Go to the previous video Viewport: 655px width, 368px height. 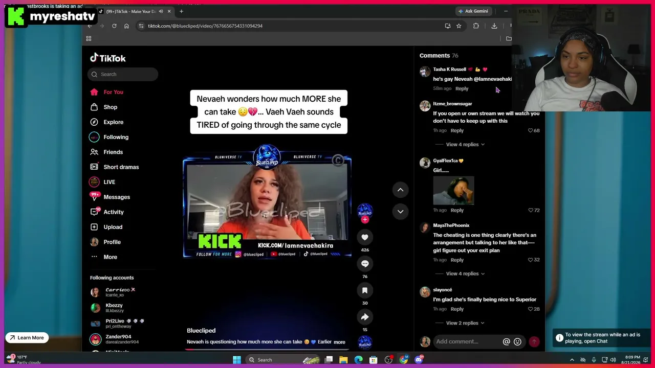pyautogui.click(x=400, y=190)
